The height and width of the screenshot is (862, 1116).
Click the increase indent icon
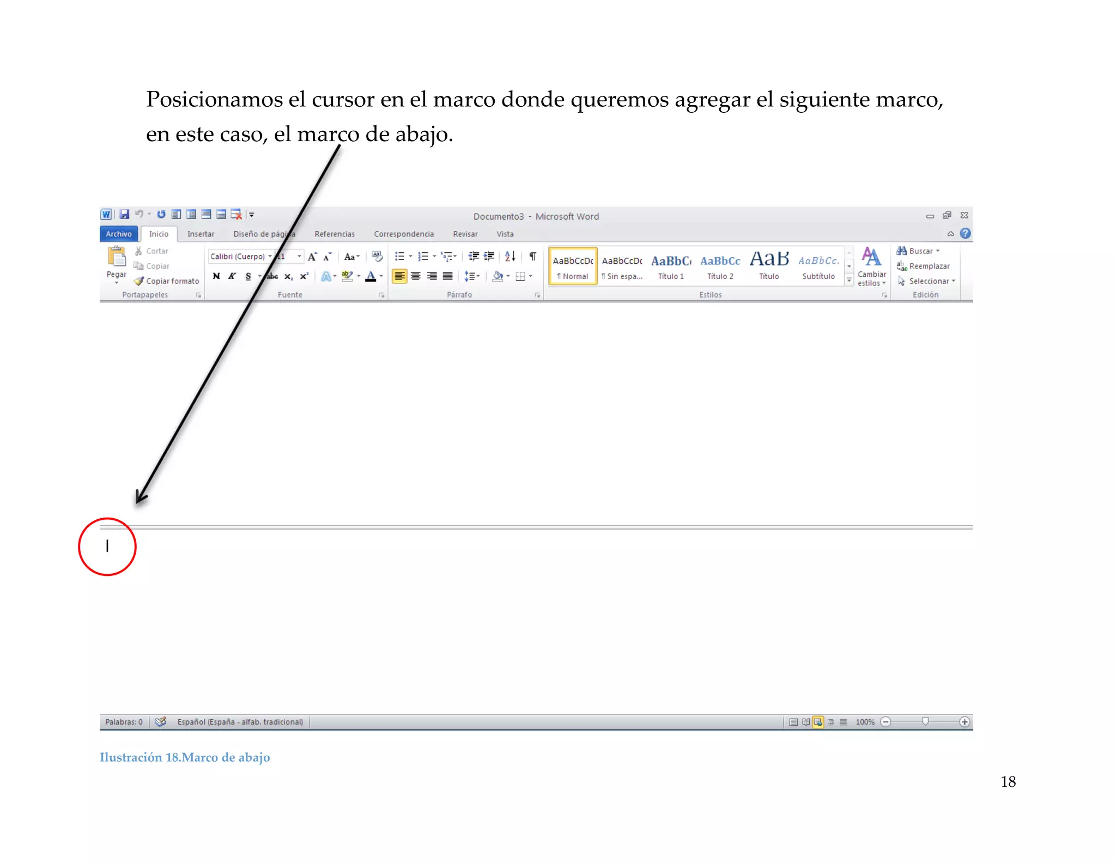pos(489,257)
